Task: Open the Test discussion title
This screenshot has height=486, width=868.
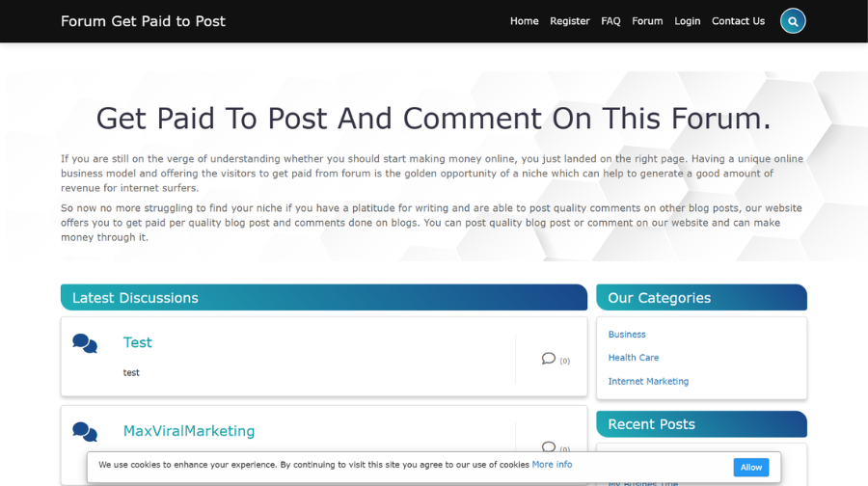Action: pyautogui.click(x=137, y=342)
